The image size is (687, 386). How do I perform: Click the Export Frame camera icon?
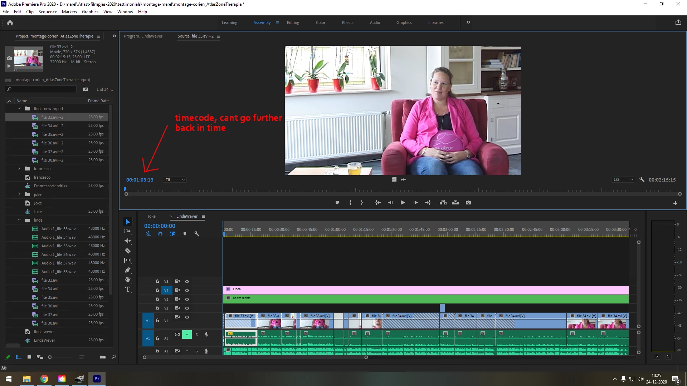click(468, 203)
